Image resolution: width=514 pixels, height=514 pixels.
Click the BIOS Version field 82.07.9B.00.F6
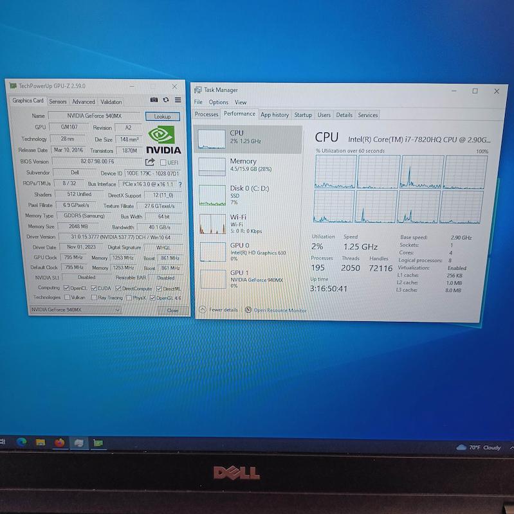click(x=98, y=161)
